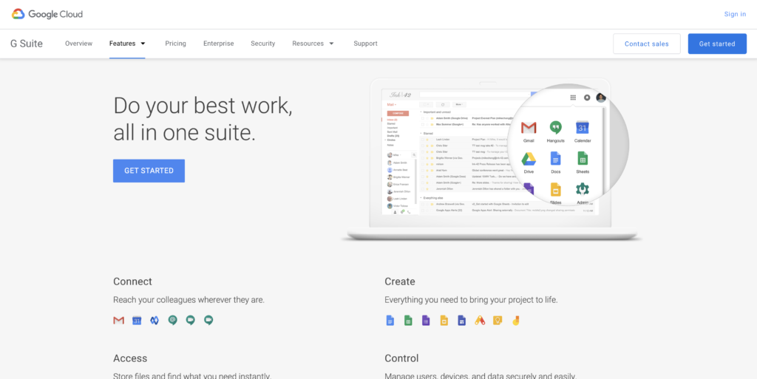Open the green Sheets icon under Create

click(x=408, y=320)
